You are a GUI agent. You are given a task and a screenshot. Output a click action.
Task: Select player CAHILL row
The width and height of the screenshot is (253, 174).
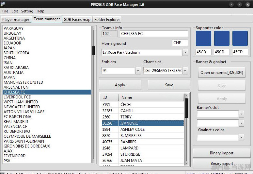tap(142, 111)
